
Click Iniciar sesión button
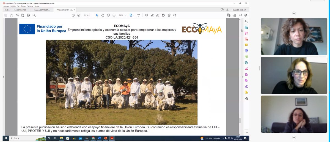tap(239, 10)
